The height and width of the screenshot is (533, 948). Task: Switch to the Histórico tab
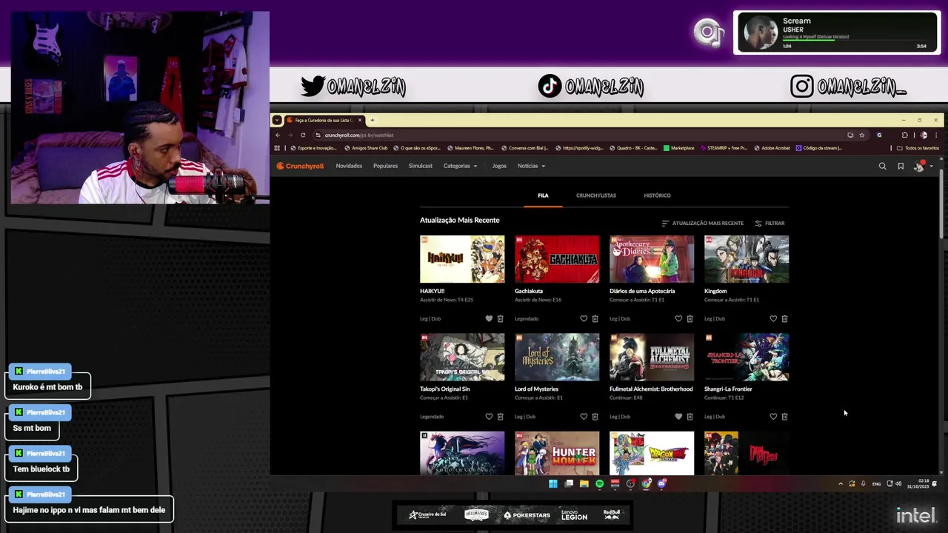click(x=657, y=195)
